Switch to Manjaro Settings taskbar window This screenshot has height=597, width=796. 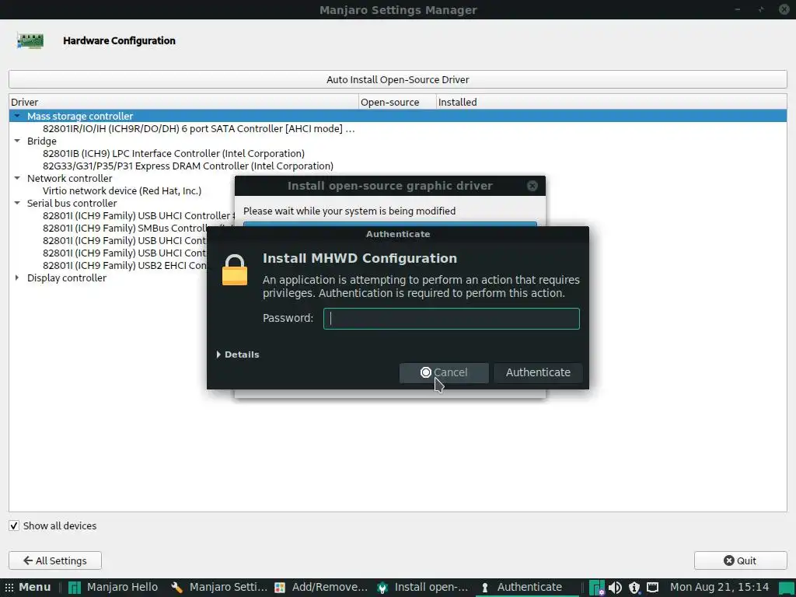coord(218,588)
